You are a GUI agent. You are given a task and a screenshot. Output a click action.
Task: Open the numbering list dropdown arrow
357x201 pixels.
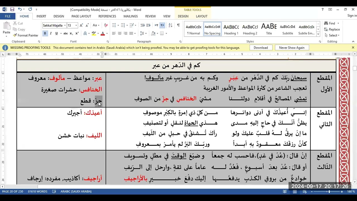127,25
